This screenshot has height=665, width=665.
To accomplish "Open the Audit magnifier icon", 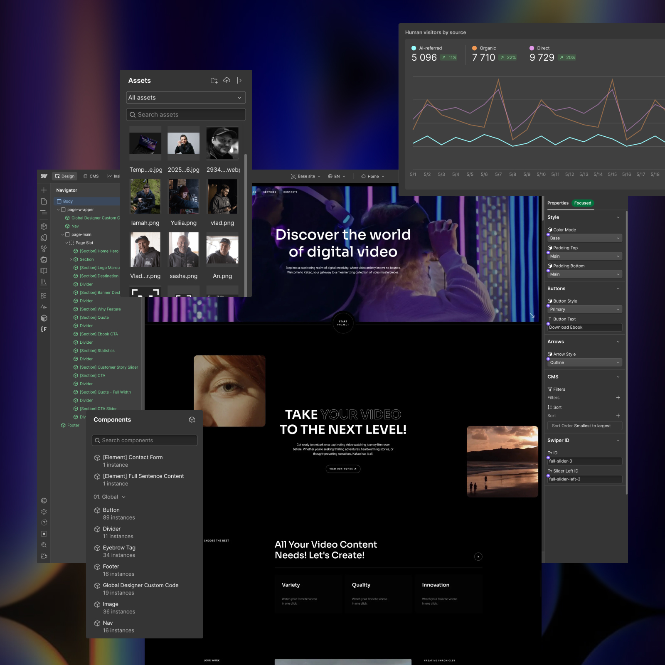I will pyautogui.click(x=44, y=545).
